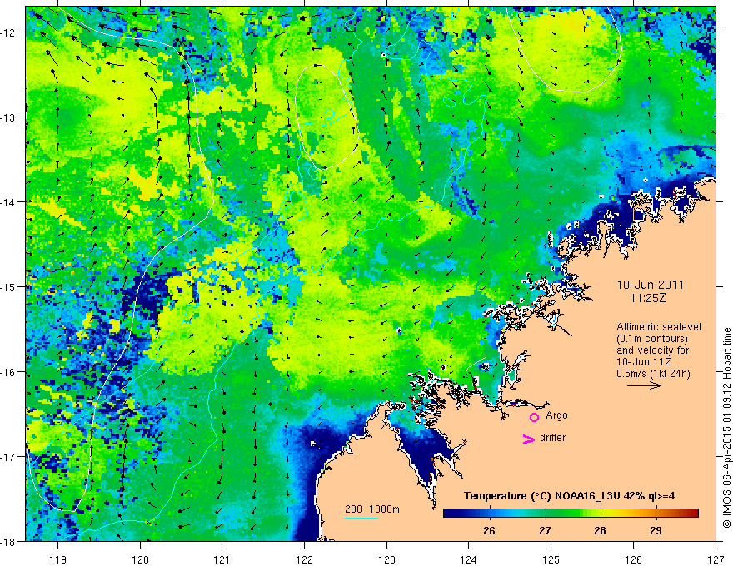Click the -12 latitude axis label
The image size is (733, 566).
click(x=8, y=32)
